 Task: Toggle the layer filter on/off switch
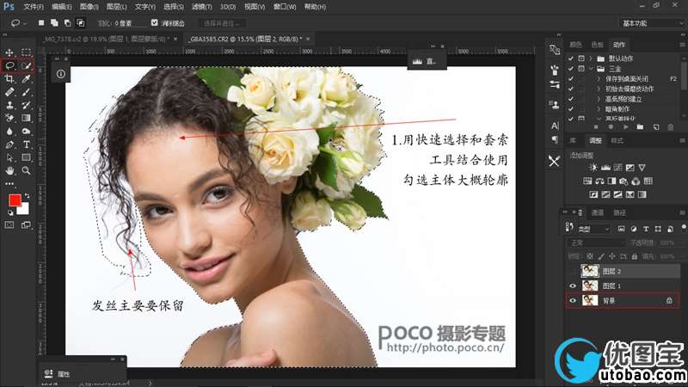pyautogui.click(x=684, y=227)
